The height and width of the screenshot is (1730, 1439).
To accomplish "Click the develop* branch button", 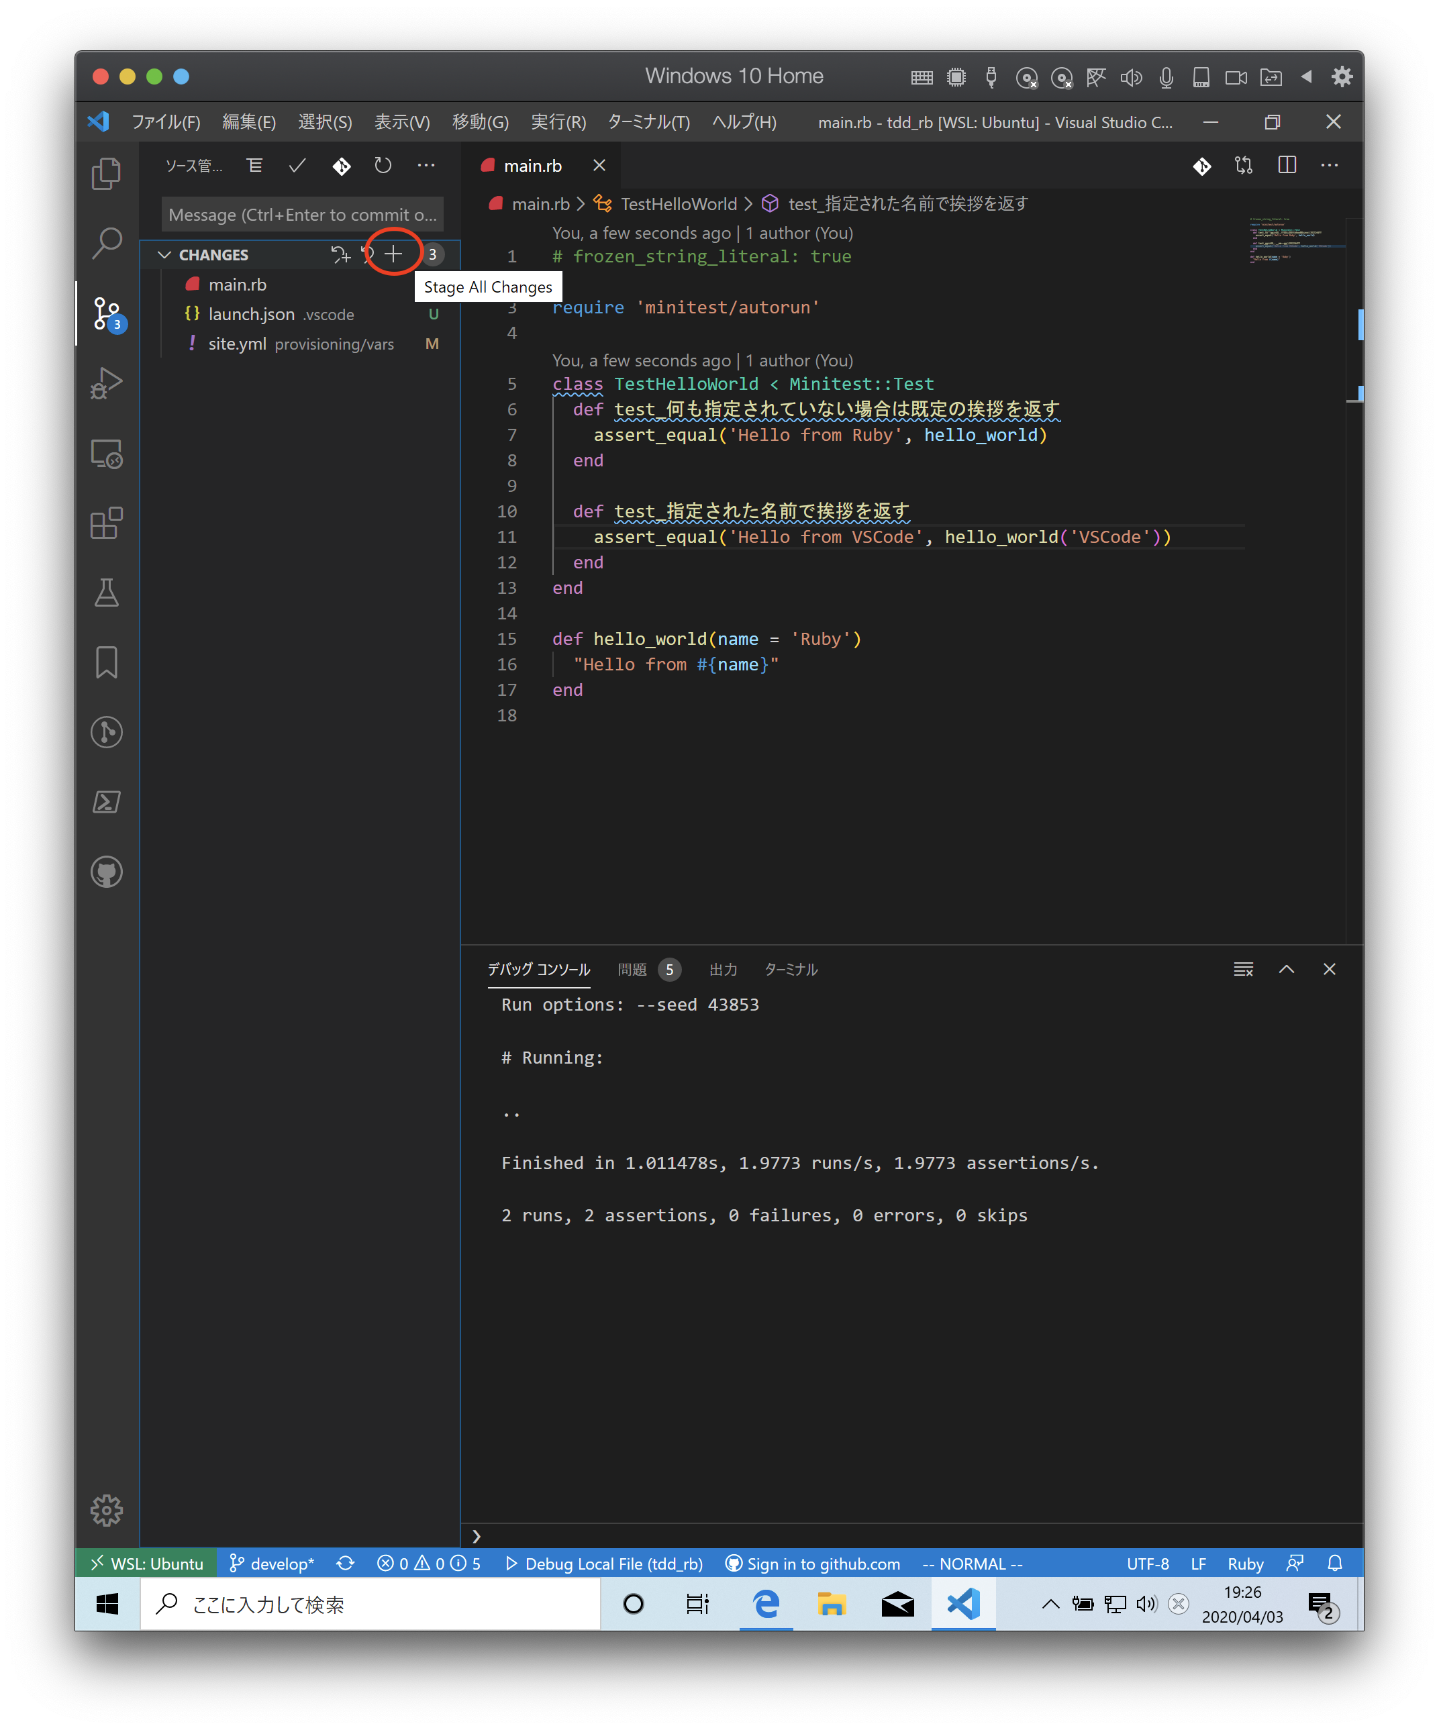I will [x=272, y=1563].
